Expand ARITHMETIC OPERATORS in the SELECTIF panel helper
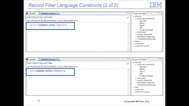This screenshot has height=106, width=189. pyautogui.click(x=136, y=37)
